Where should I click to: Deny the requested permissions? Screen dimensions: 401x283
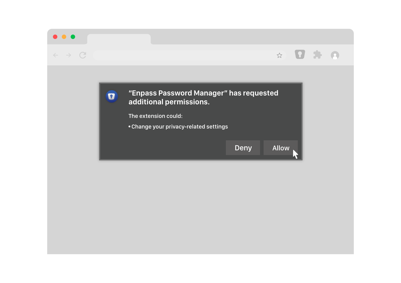click(243, 148)
